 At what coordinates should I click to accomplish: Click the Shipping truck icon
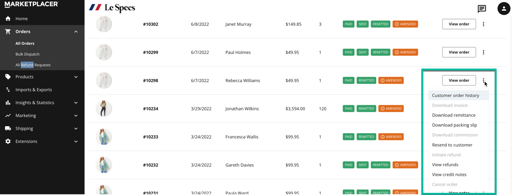point(8,129)
